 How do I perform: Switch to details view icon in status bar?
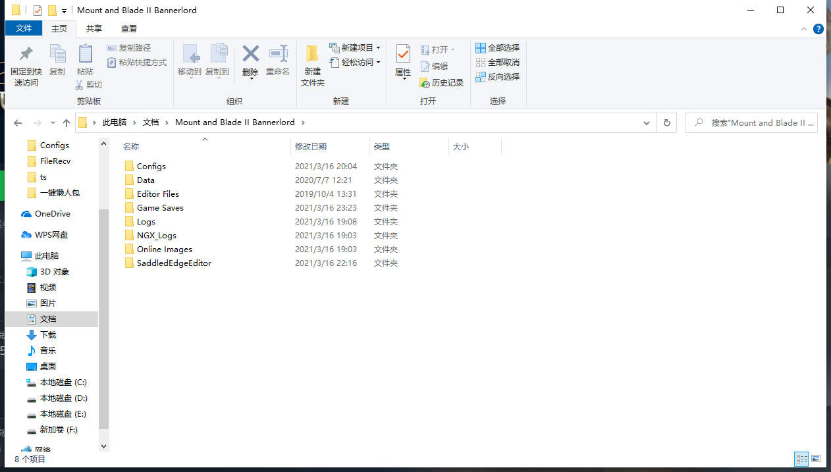801,459
